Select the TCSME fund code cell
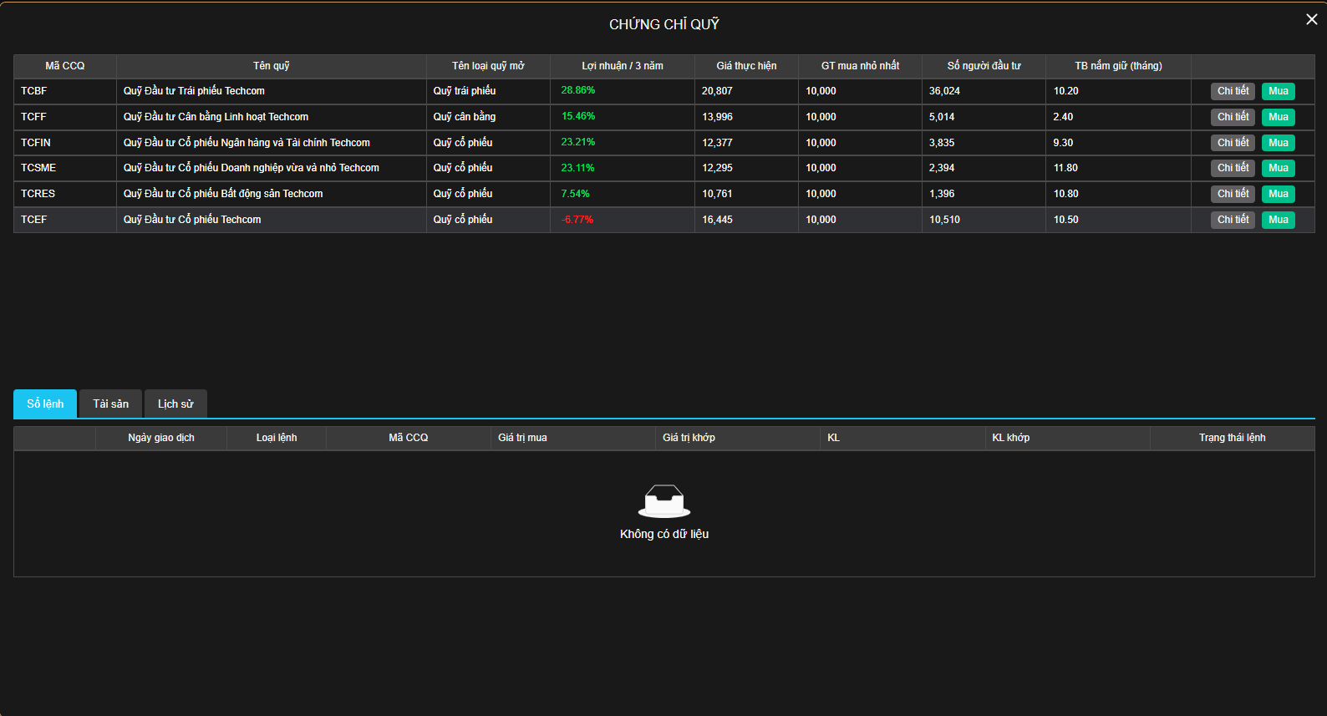 (65, 168)
